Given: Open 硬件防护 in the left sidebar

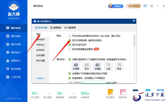Looking at the screenshot, I should [14, 53].
